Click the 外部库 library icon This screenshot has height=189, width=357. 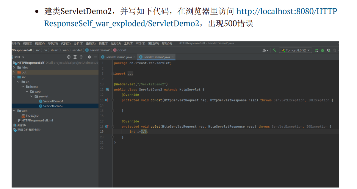point(15,125)
